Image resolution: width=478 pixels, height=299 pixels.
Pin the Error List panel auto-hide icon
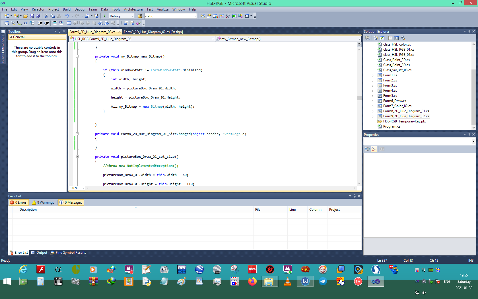pyautogui.click(x=355, y=196)
